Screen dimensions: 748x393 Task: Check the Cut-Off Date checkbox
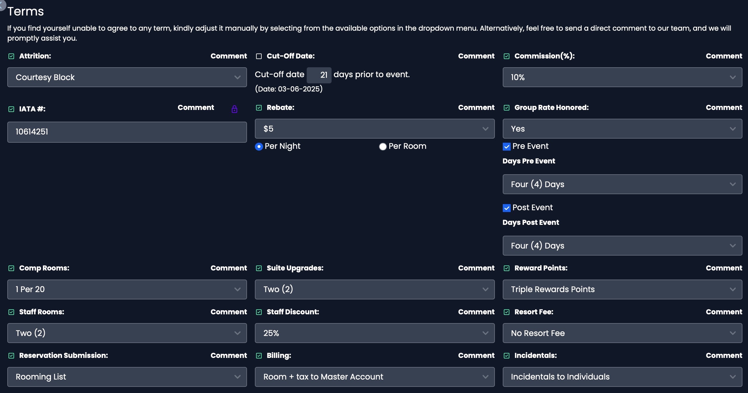point(259,56)
